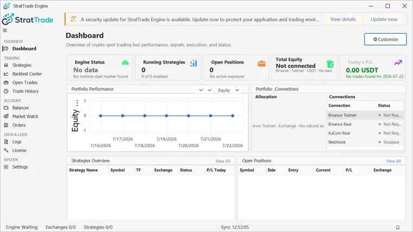Image resolution: width=413 pixels, height=232 pixels.
Task: Click the 7/16/2026 data point on chart
Action: tap(101, 115)
